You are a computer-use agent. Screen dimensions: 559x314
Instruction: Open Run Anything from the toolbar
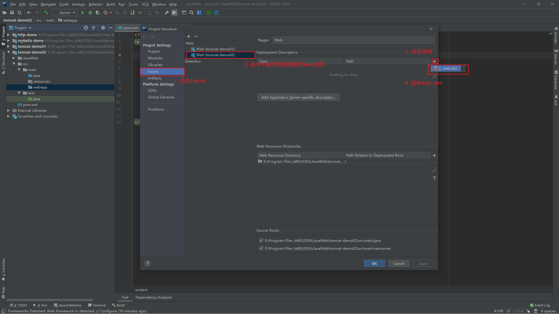pyautogui.click(x=184, y=13)
